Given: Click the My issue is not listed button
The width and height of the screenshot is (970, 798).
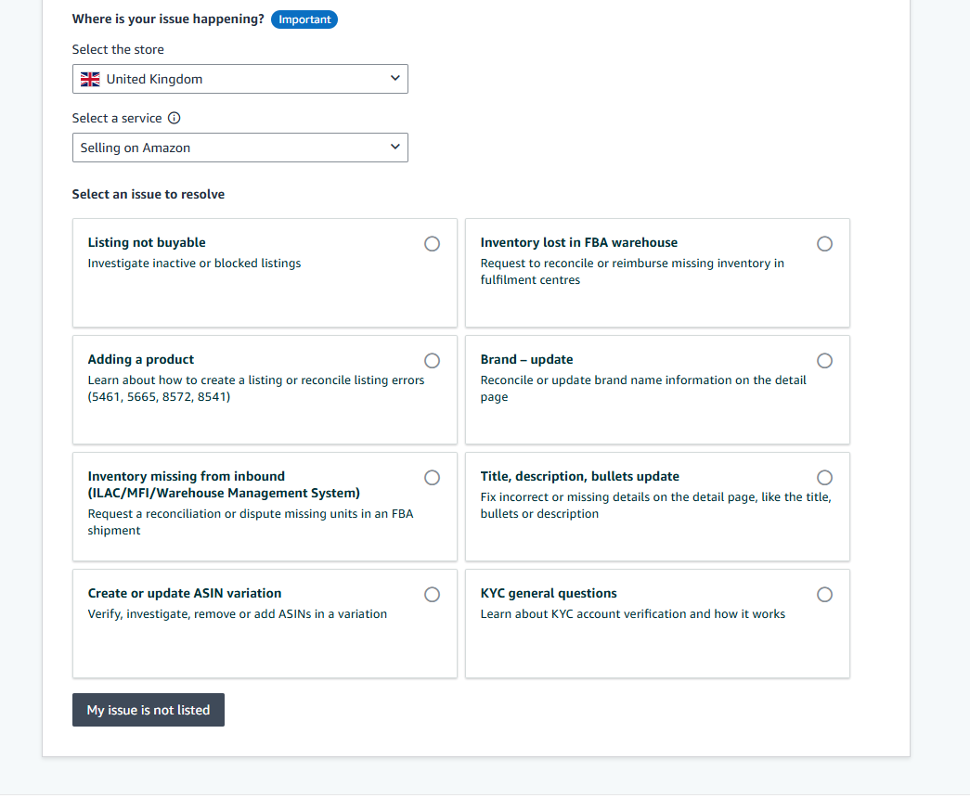Looking at the screenshot, I should click(x=149, y=710).
